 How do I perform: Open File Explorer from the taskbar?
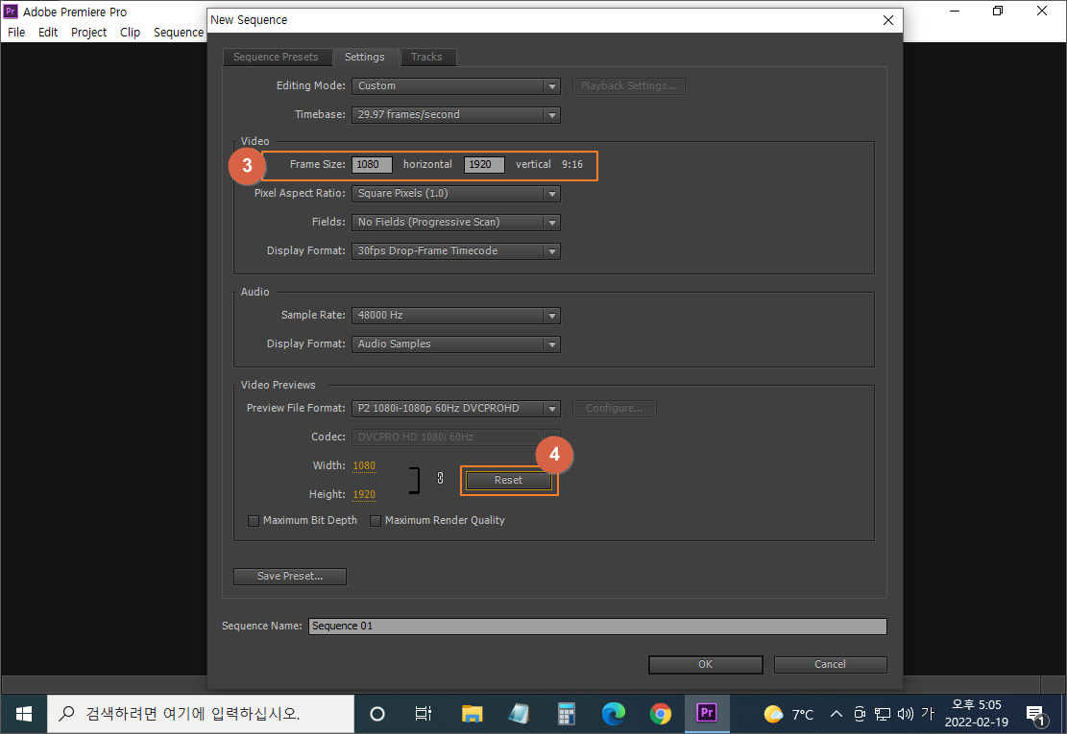pos(472,714)
